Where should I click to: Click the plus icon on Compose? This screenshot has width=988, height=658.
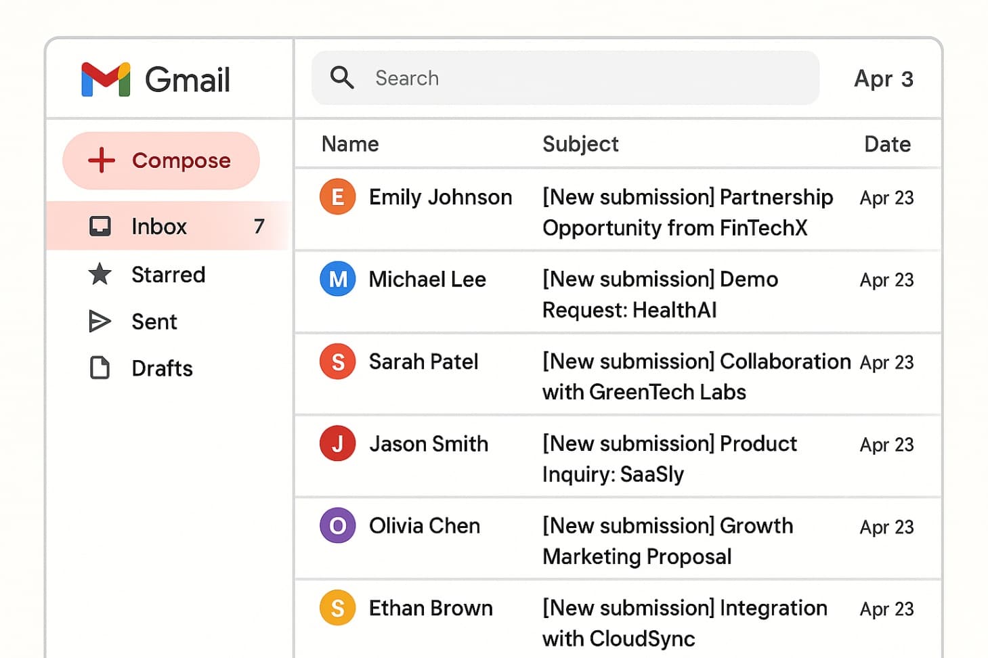pyautogui.click(x=100, y=160)
